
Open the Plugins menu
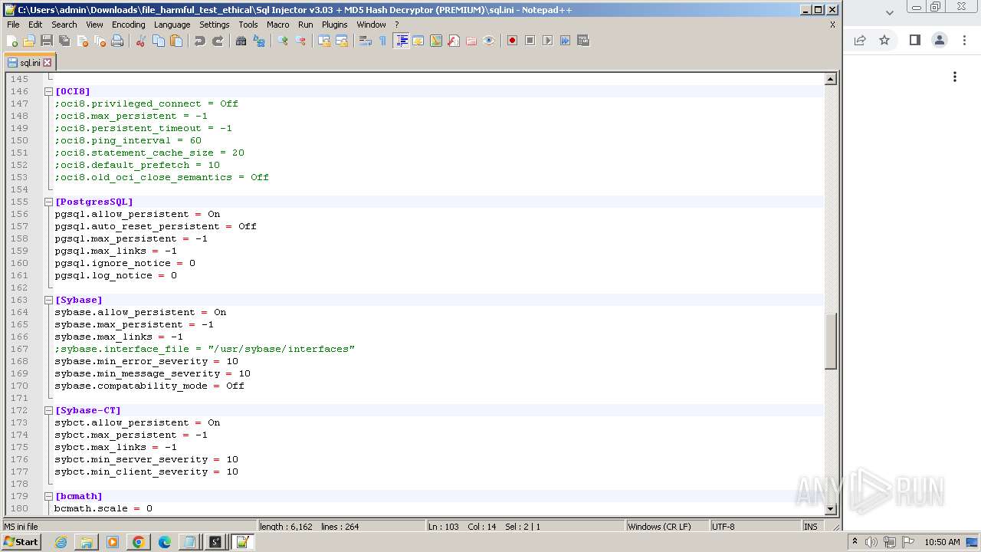click(334, 25)
